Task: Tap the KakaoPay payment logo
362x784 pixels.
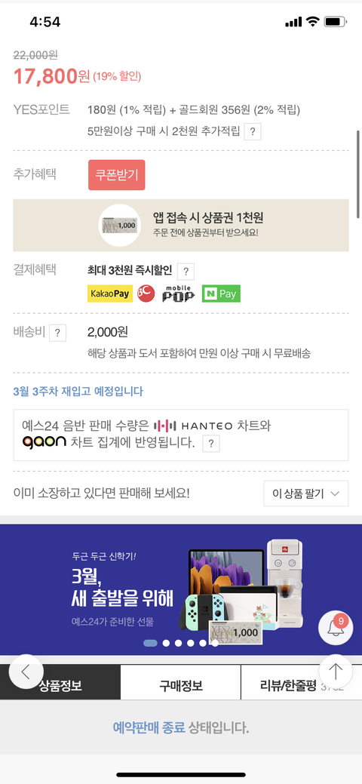Action: pos(110,294)
